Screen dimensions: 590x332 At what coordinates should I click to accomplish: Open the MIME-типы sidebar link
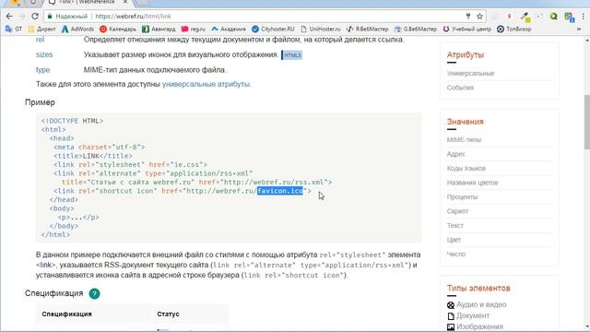coord(464,139)
